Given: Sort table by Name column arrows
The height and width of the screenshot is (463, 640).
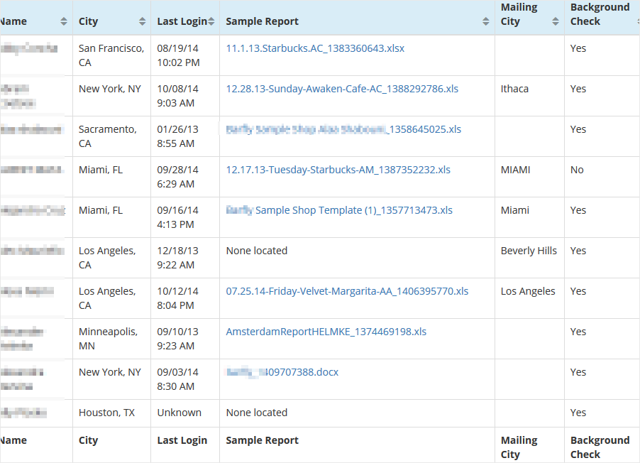Looking at the screenshot, I should (65, 21).
